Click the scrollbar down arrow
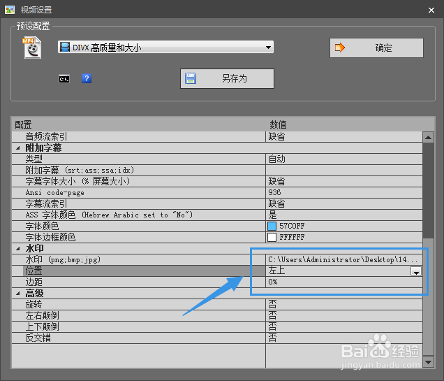The height and width of the screenshot is (381, 444). (x=428, y=362)
